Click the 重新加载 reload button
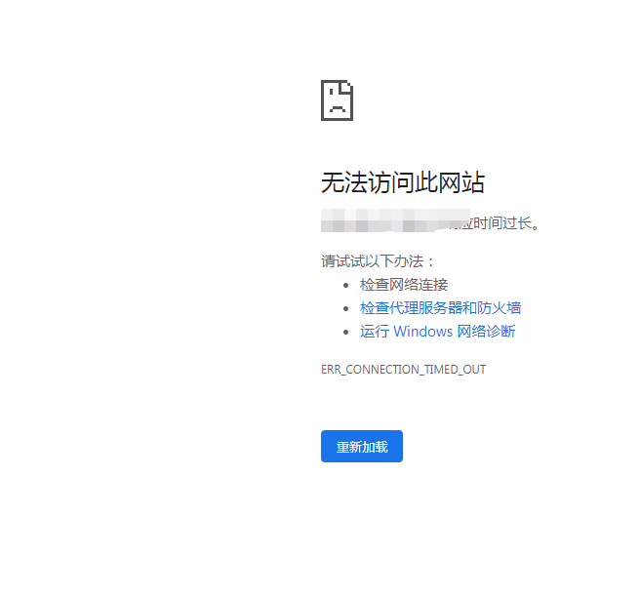The image size is (640, 595). [x=362, y=446]
